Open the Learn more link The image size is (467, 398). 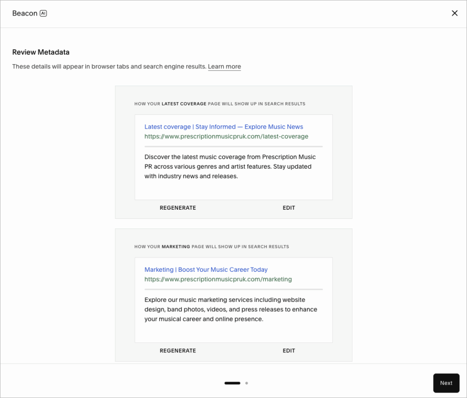[x=224, y=67]
